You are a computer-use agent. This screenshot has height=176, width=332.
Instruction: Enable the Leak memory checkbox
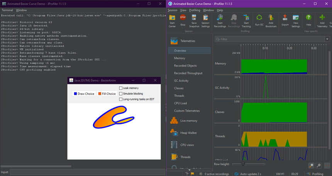point(121,88)
